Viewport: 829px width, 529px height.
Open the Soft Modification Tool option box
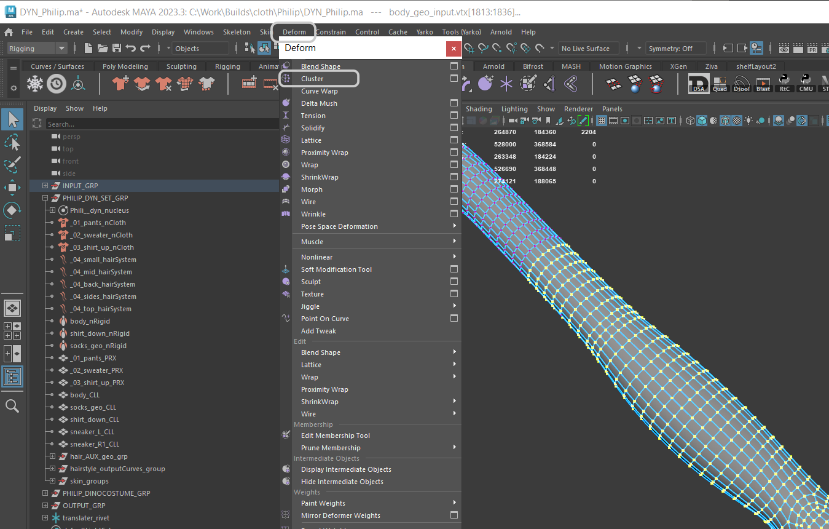coord(454,269)
